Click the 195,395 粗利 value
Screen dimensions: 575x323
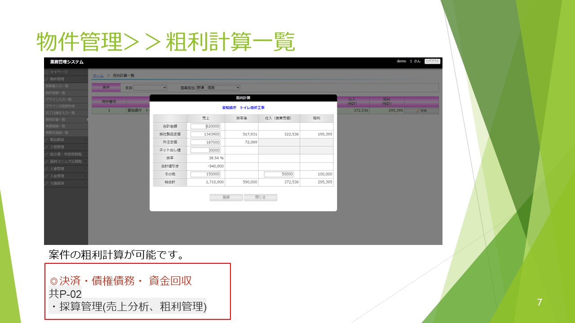(325, 134)
